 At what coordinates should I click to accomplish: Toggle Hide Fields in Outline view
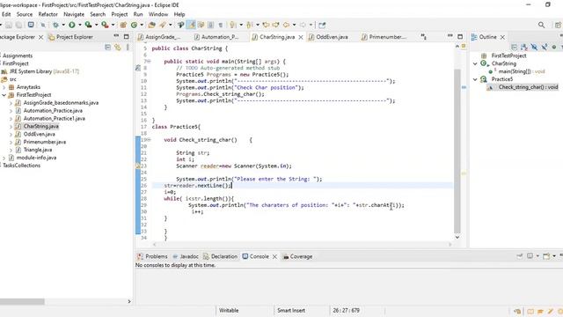pos(534,47)
